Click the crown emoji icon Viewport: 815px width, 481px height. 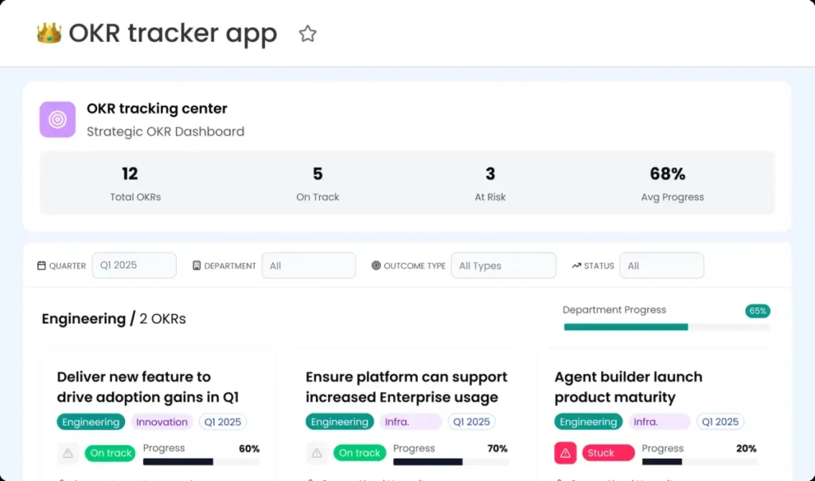pyautogui.click(x=49, y=33)
